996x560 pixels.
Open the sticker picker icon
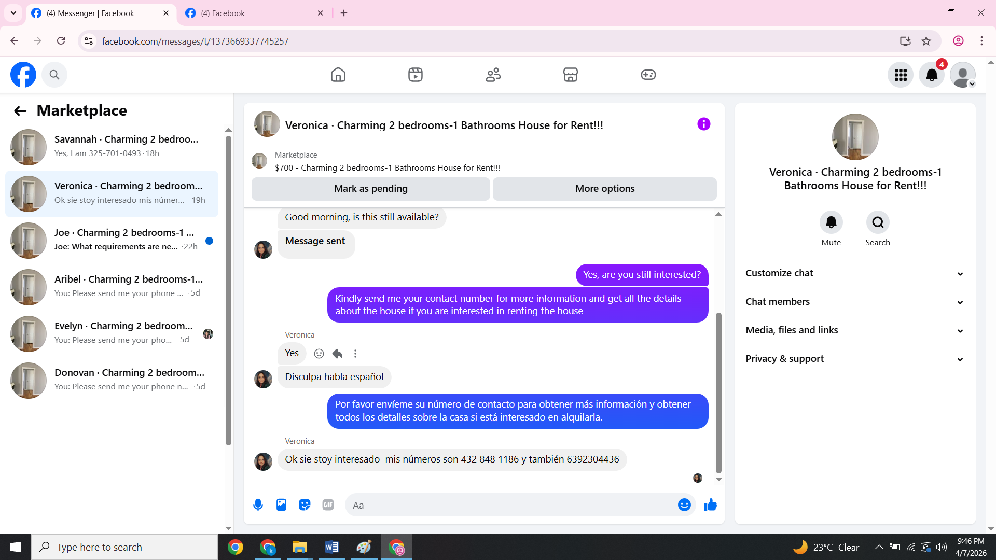[x=305, y=505]
